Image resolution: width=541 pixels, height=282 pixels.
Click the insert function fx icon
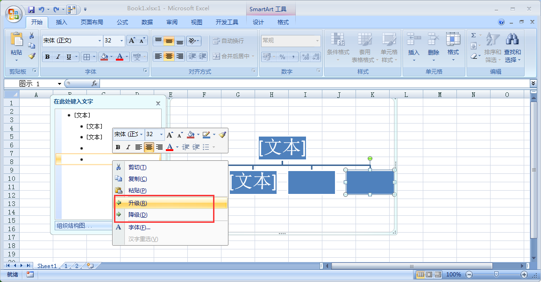[94, 83]
